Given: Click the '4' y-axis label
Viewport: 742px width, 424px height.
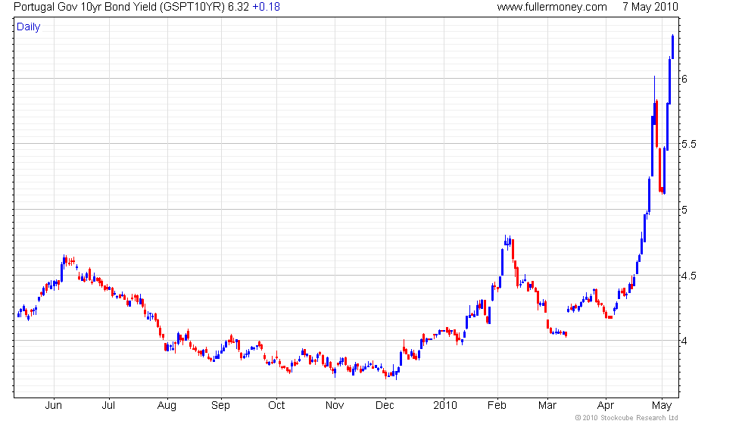Looking at the screenshot, I should (684, 341).
